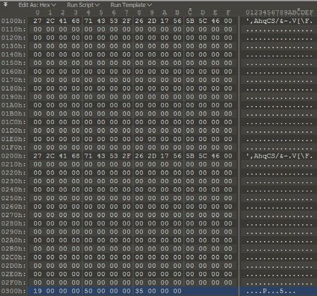
Task: Select byte 35 in row 0300h
Action: pyautogui.click(x=139, y=291)
